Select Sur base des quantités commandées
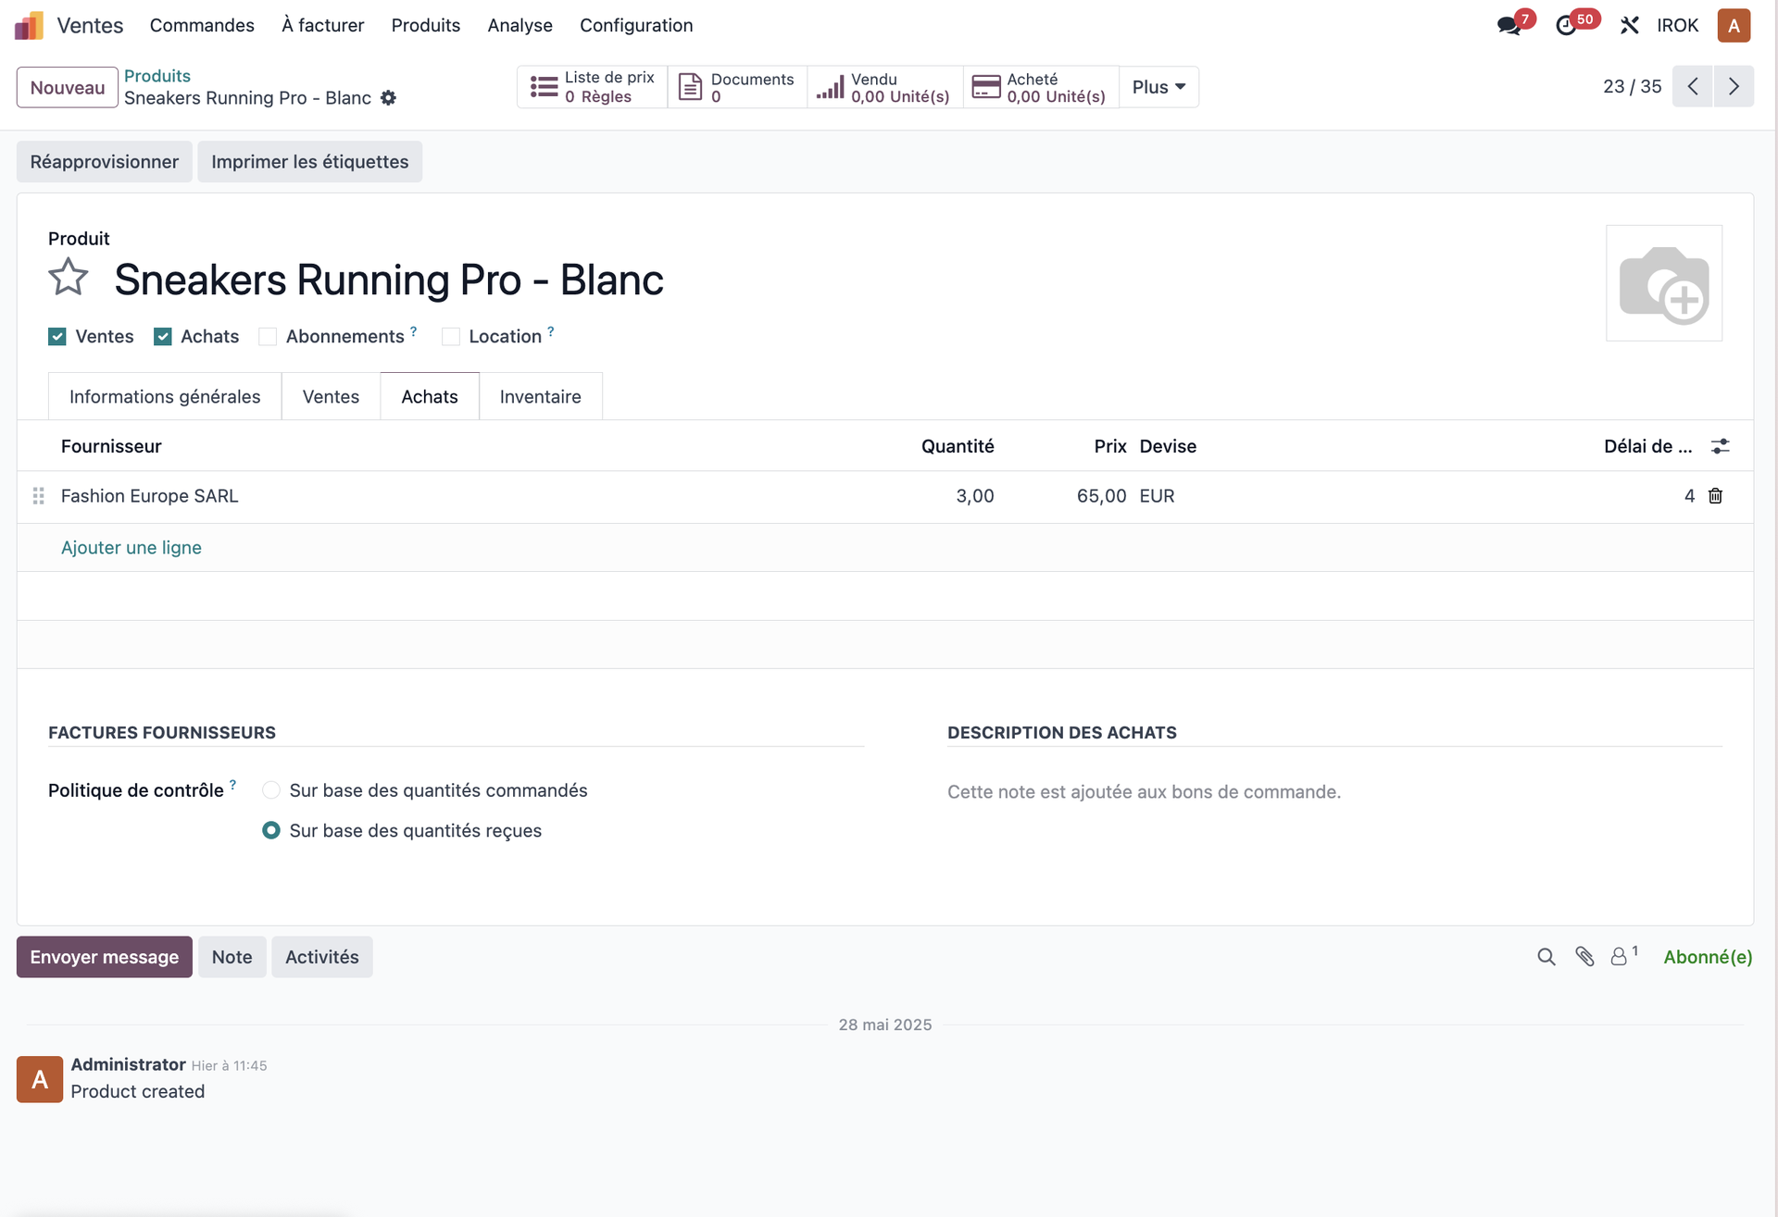1778x1217 pixels. pos(271,790)
